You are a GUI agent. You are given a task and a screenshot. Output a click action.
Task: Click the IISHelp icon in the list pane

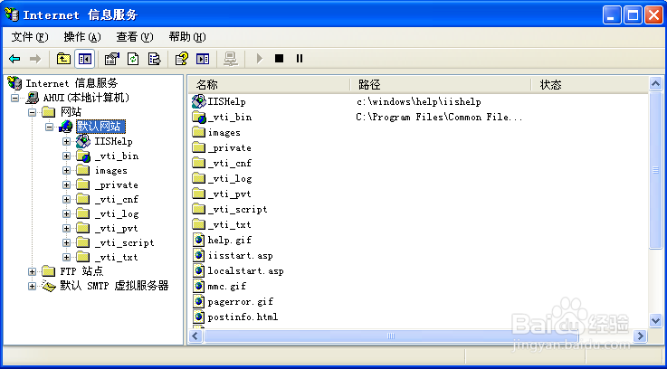[199, 101]
